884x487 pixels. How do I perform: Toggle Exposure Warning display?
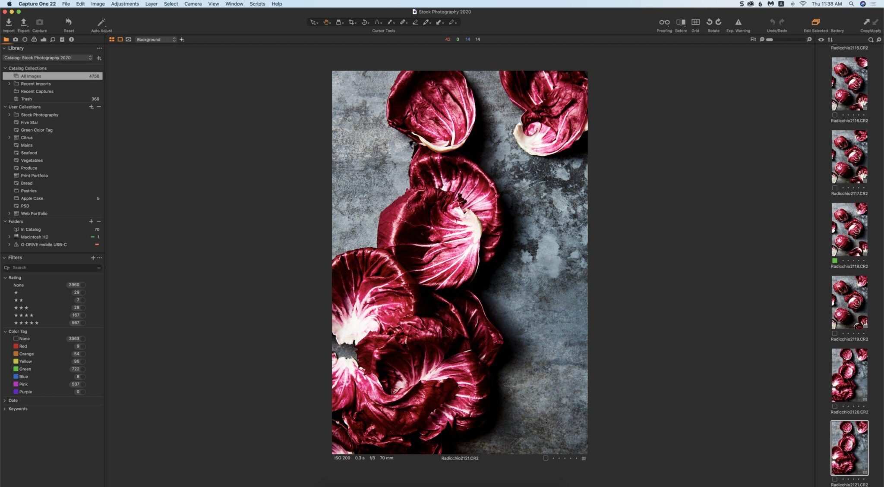pos(738,22)
